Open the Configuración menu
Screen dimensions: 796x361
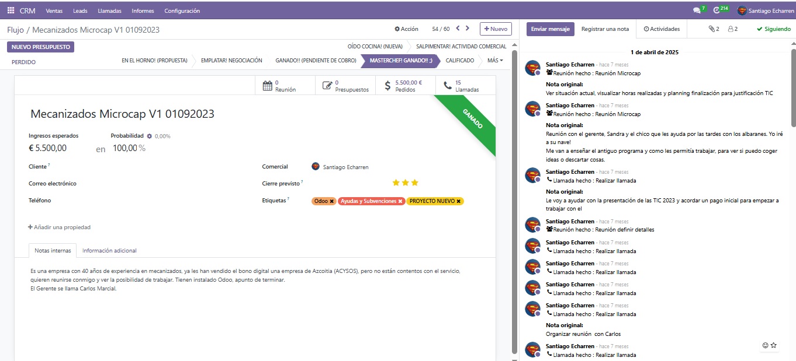pyautogui.click(x=182, y=10)
